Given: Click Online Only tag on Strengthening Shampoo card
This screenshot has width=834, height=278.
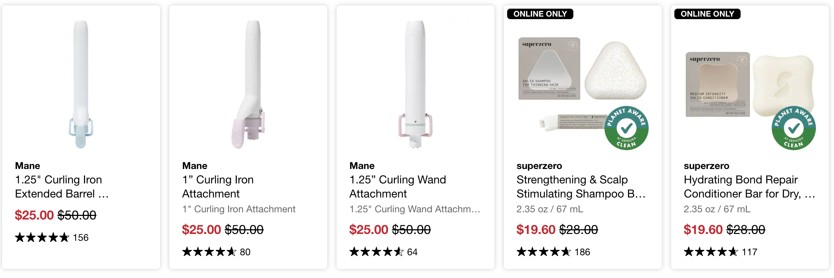Looking at the screenshot, I should click(x=540, y=14).
